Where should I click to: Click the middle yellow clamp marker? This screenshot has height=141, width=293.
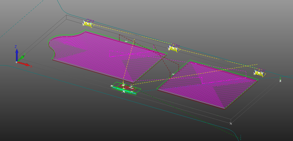173,48
